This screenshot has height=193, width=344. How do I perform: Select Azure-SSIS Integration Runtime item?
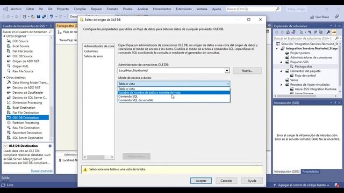(x=316, y=90)
